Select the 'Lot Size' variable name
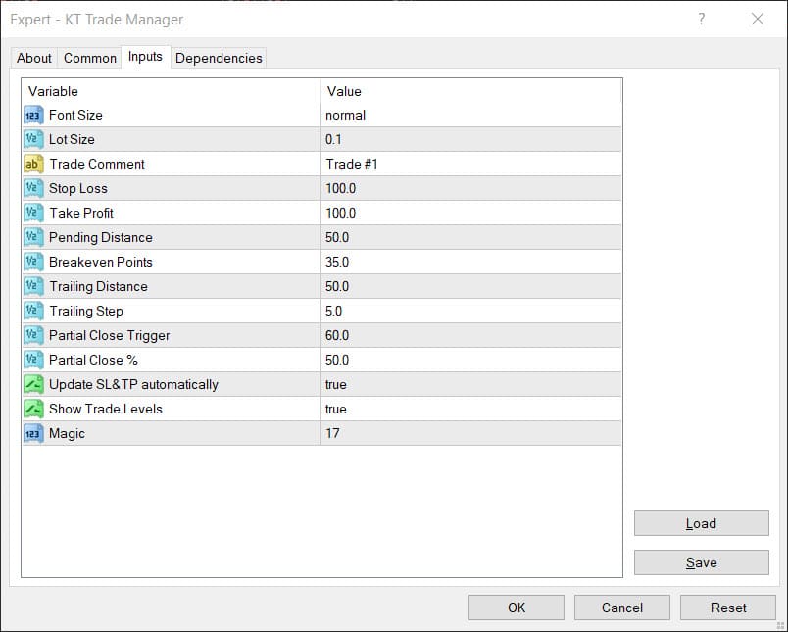The image size is (788, 632). 72,139
